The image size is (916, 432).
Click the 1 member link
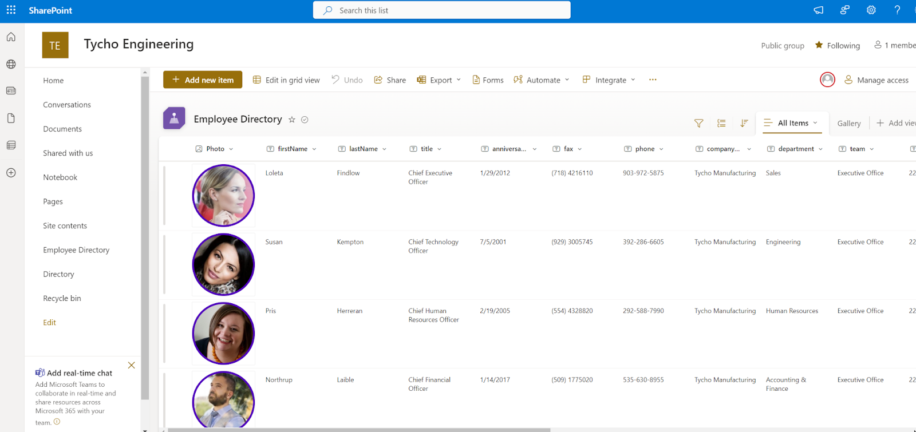895,45
